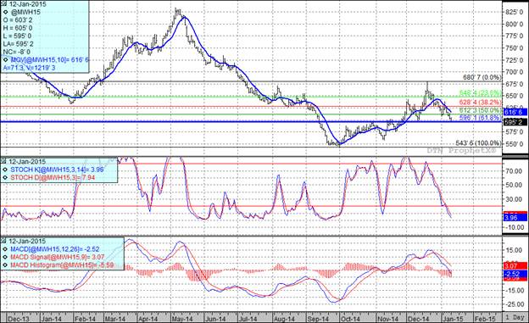Image resolution: width=529 pixels, height=323 pixels.
Task: Click the Jan-15 date axis label
Action: coord(453,319)
